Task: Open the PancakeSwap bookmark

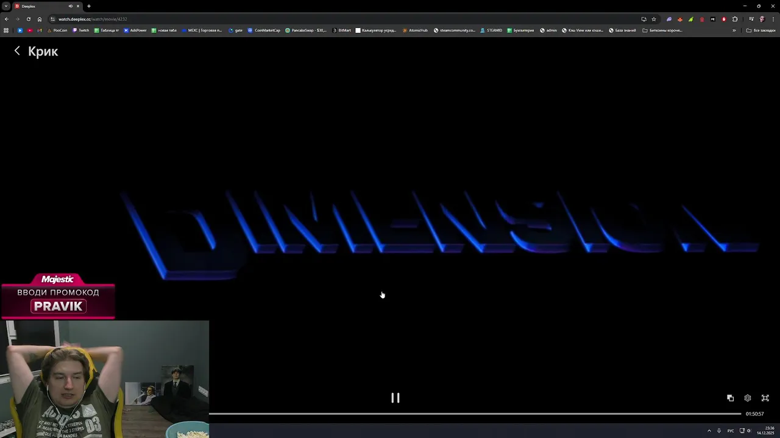Action: coord(306,30)
